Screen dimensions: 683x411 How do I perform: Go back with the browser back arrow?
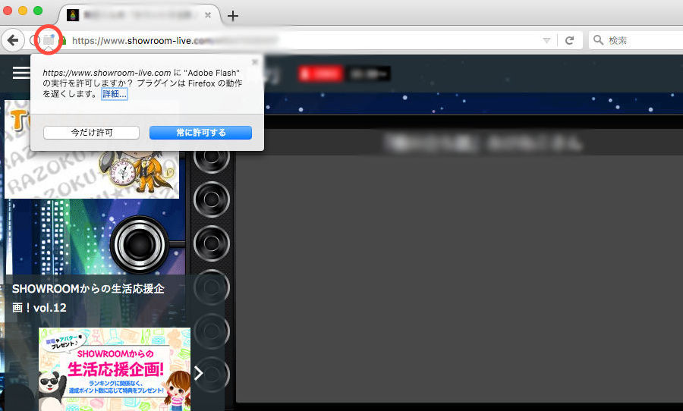point(13,40)
